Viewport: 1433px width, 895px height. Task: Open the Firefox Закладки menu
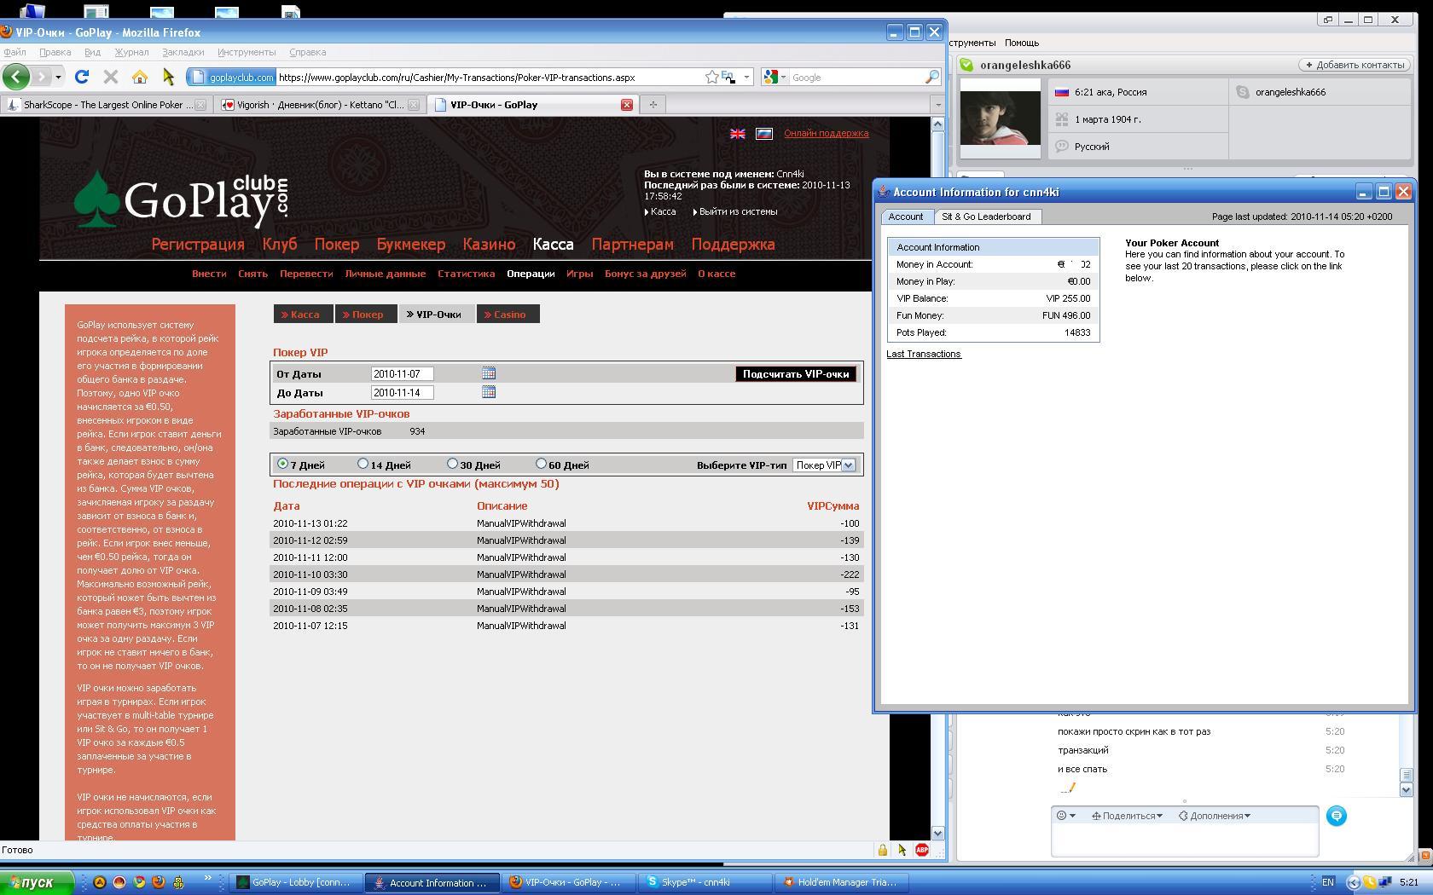pos(183,52)
